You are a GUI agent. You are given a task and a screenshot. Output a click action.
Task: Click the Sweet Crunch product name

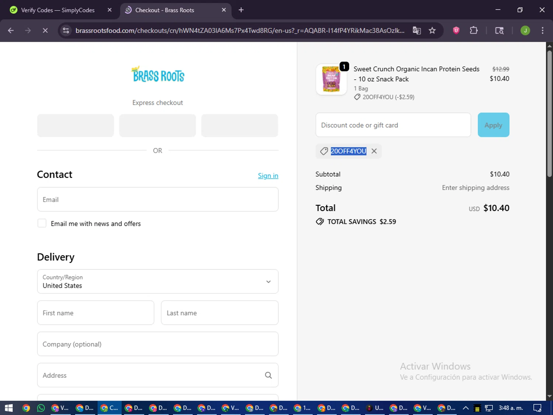pos(416,74)
